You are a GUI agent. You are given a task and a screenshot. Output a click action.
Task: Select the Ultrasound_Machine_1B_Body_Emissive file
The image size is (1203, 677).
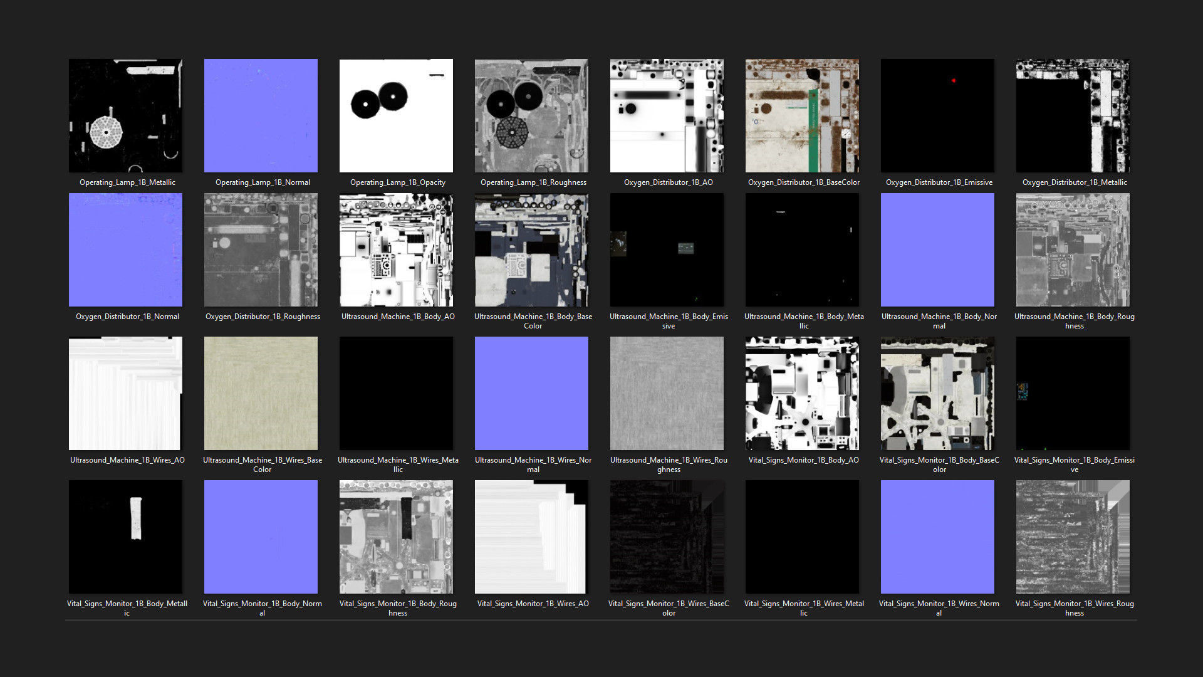pos(667,250)
